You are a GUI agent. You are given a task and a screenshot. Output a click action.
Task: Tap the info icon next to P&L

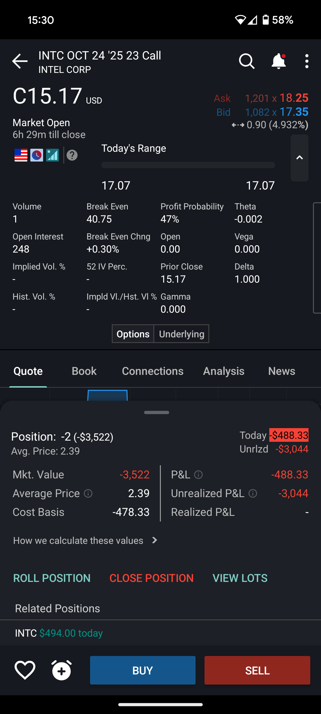click(x=198, y=475)
